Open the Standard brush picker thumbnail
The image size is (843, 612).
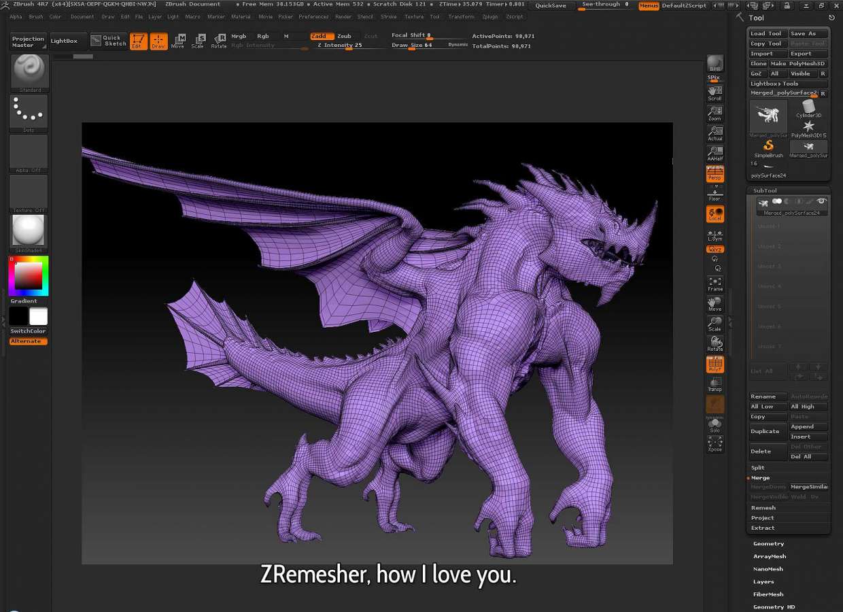point(29,71)
